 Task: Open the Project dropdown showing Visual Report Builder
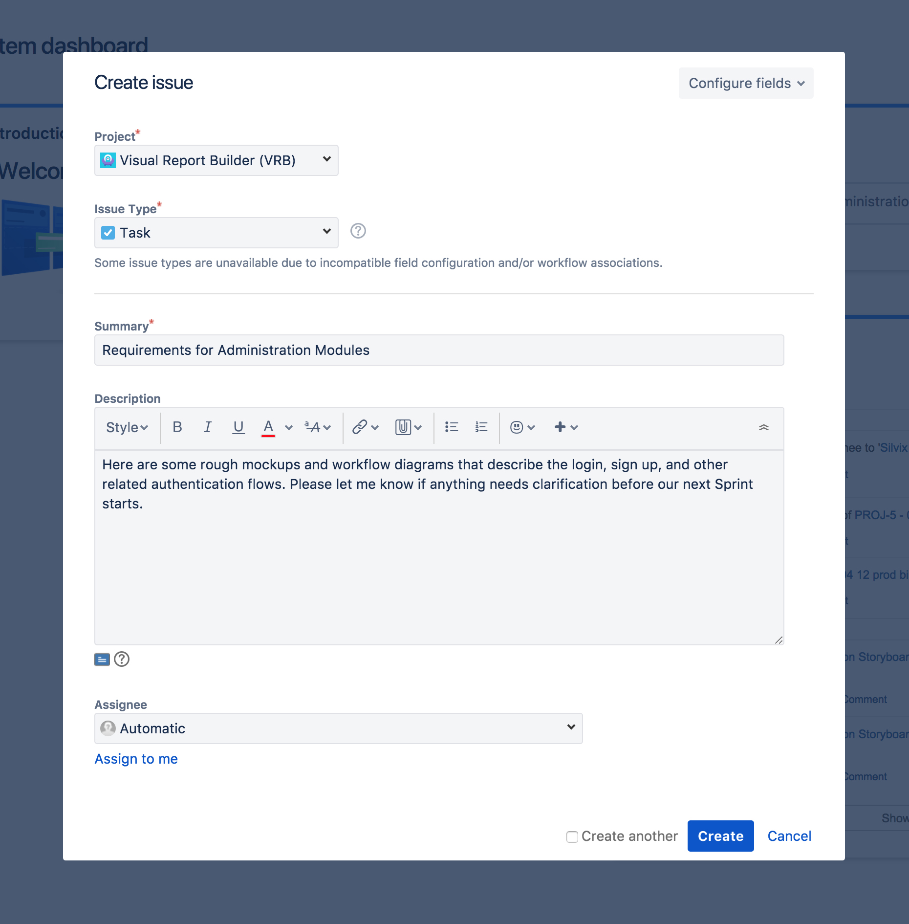click(216, 160)
